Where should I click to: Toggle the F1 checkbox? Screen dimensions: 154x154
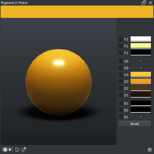click(121, 53)
